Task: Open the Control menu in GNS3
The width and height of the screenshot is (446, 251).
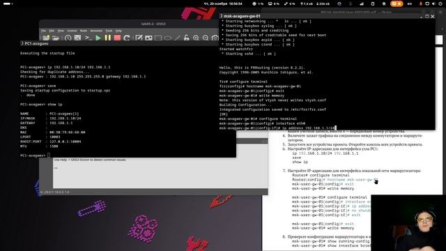Action: coord(72,31)
